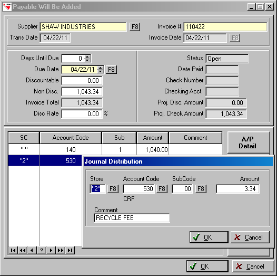Increase Due Date with spinner up arrow
This screenshot has width=277, height=276.
101,68
